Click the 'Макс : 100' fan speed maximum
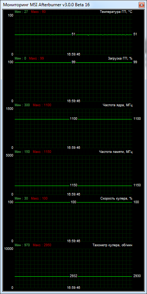Viewport: 147px width, 294px height. [x=39, y=198]
